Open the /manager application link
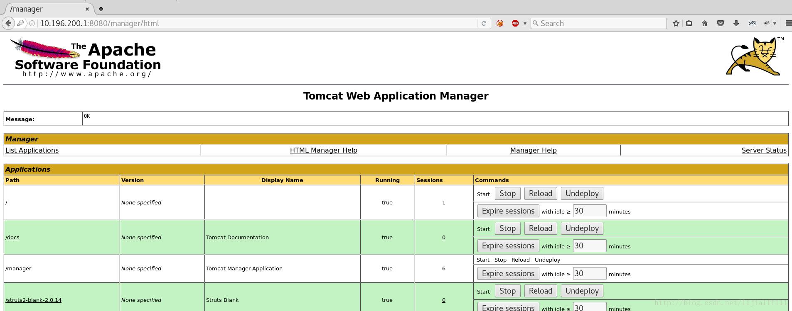 (x=18, y=269)
